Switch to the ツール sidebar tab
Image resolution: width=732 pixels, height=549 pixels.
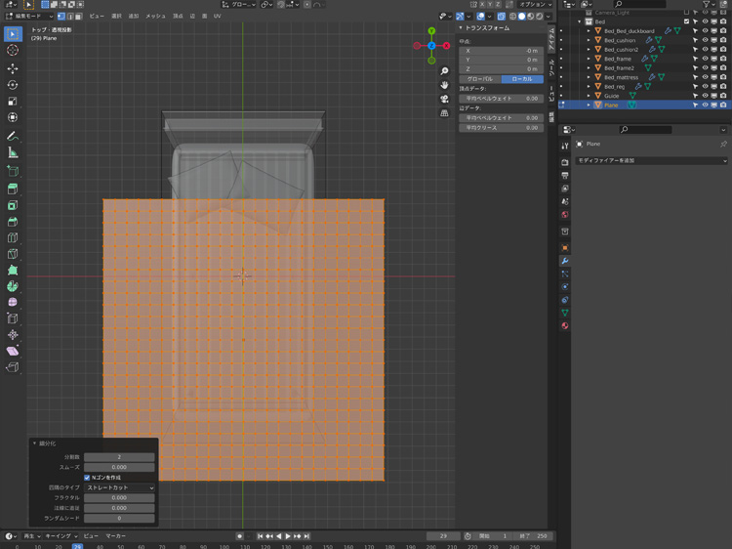pyautogui.click(x=550, y=67)
